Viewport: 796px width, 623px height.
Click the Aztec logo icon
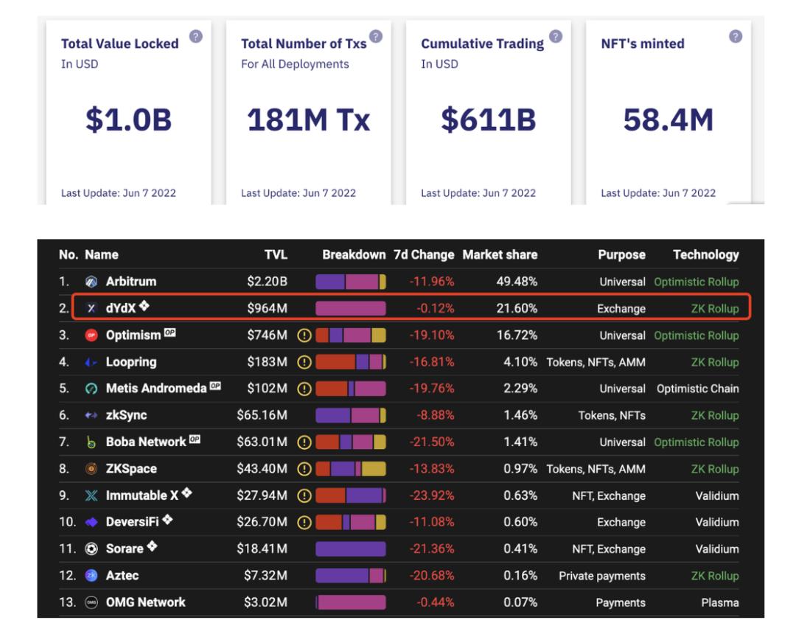91,576
